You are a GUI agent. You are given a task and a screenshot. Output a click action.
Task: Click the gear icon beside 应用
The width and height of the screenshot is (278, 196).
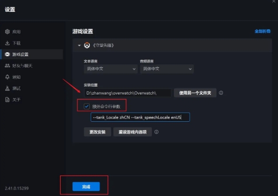click(x=7, y=31)
